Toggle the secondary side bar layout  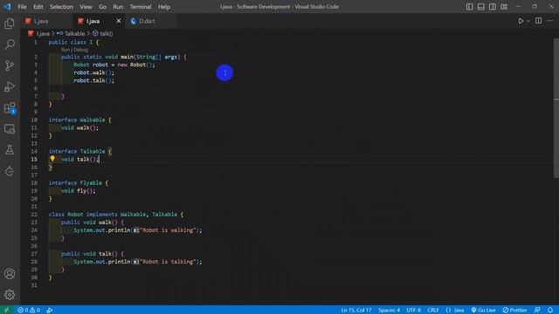[493, 7]
